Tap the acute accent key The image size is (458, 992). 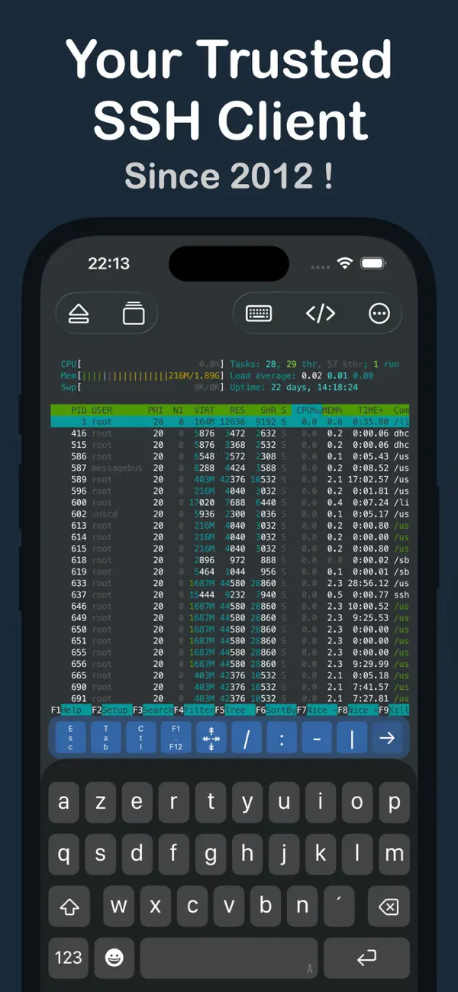click(x=339, y=907)
